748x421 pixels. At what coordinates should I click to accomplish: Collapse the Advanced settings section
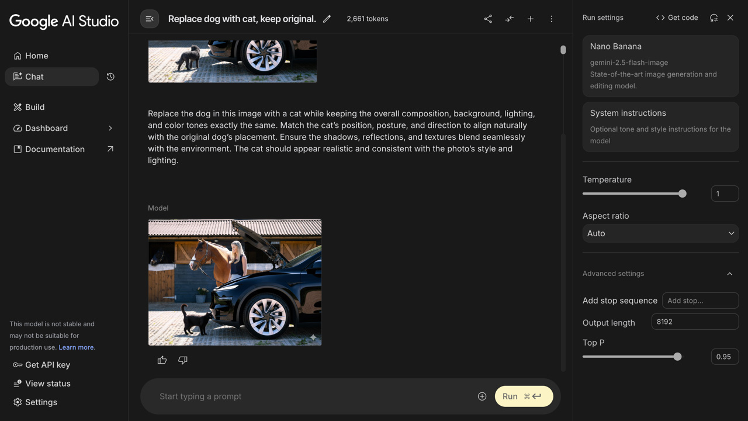click(729, 274)
